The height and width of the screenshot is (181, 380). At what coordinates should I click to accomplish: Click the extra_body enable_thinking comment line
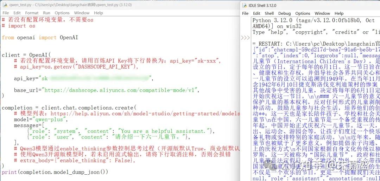[x=74, y=160]
